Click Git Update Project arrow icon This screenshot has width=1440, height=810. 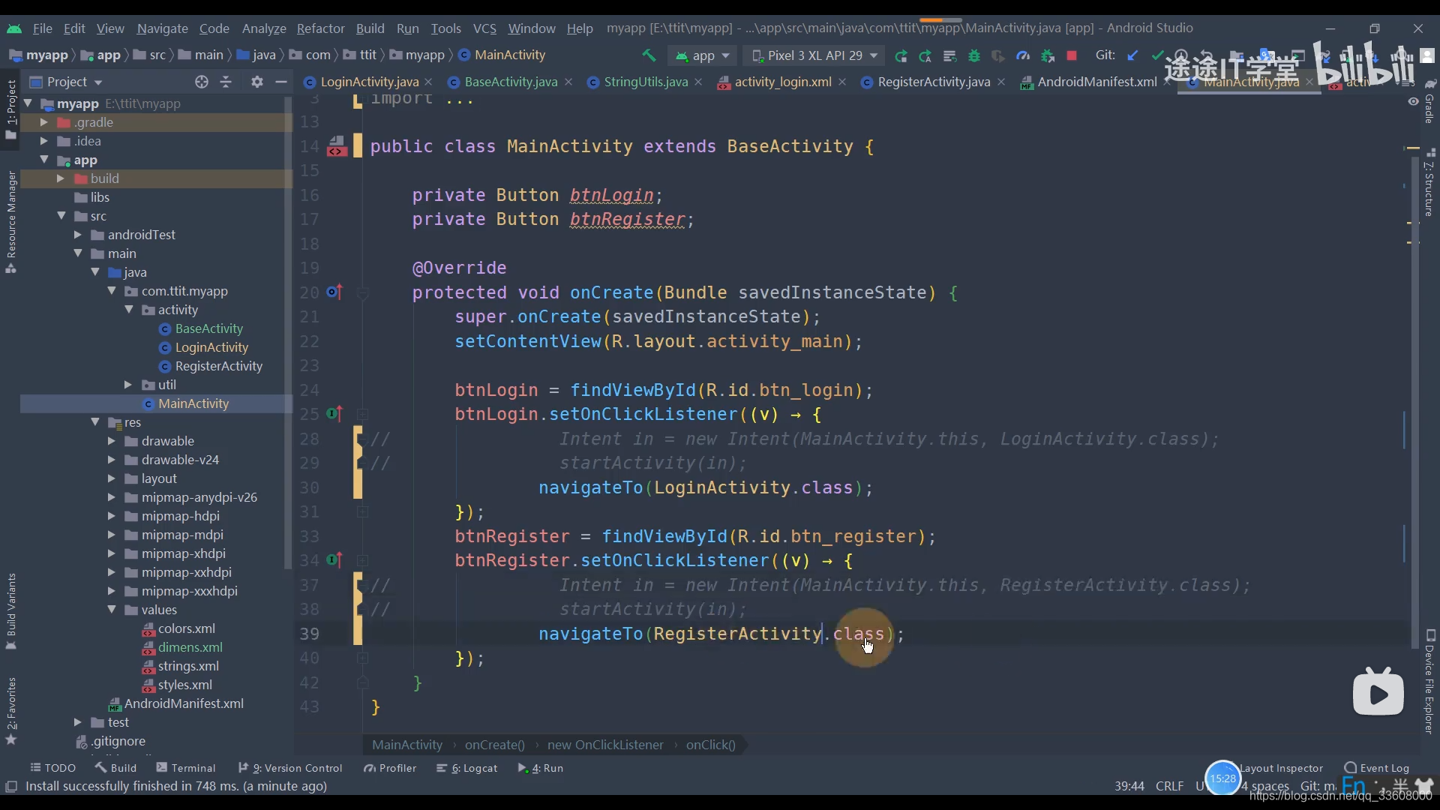1133,55
